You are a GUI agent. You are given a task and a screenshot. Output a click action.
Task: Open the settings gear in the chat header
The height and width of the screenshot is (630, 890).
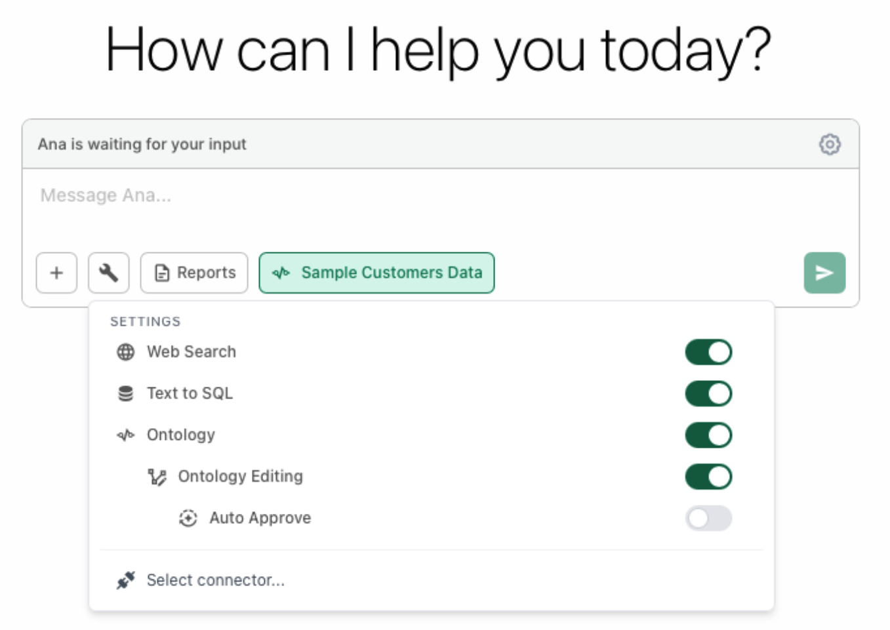click(x=830, y=144)
